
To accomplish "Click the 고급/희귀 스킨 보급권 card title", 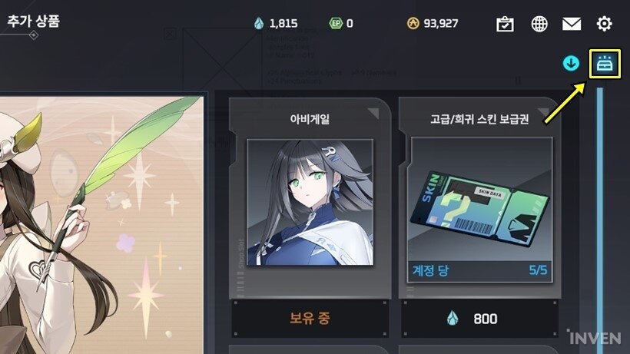I will [x=479, y=119].
